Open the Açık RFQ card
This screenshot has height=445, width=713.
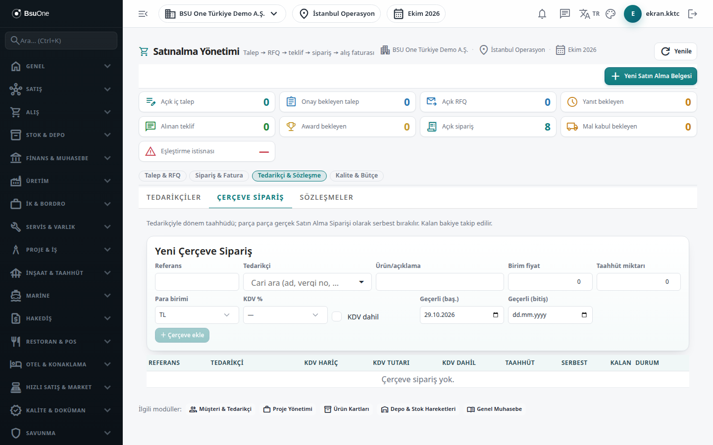pyautogui.click(x=488, y=102)
